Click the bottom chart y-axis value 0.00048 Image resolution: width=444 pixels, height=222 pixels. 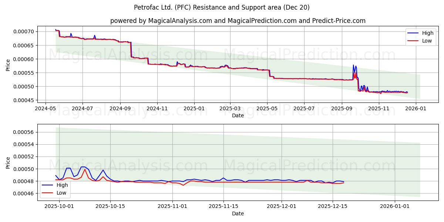(23, 181)
